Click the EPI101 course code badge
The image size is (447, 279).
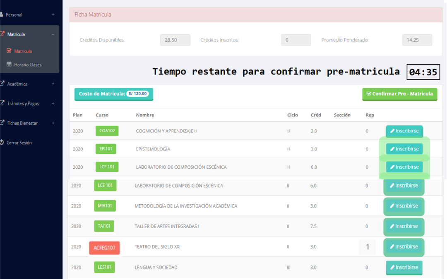click(x=106, y=149)
